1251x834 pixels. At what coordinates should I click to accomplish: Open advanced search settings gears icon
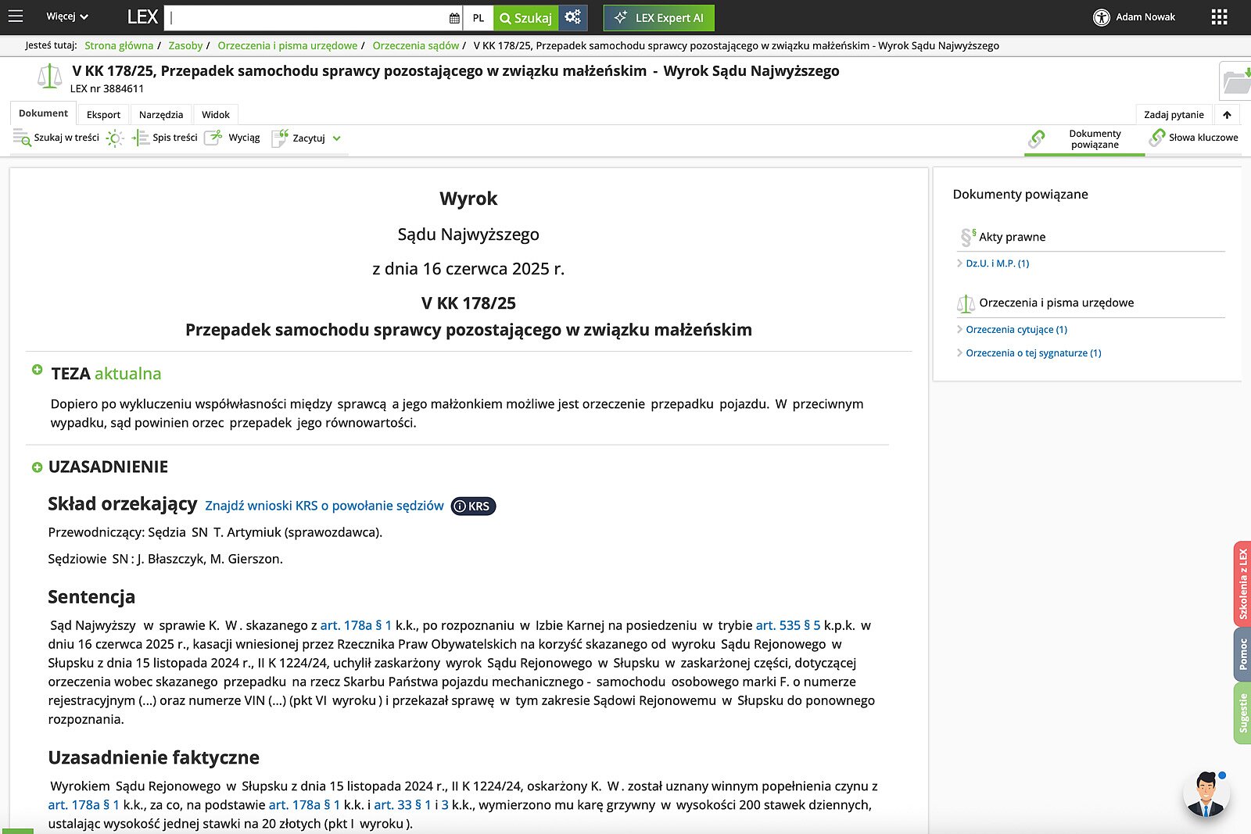point(573,17)
